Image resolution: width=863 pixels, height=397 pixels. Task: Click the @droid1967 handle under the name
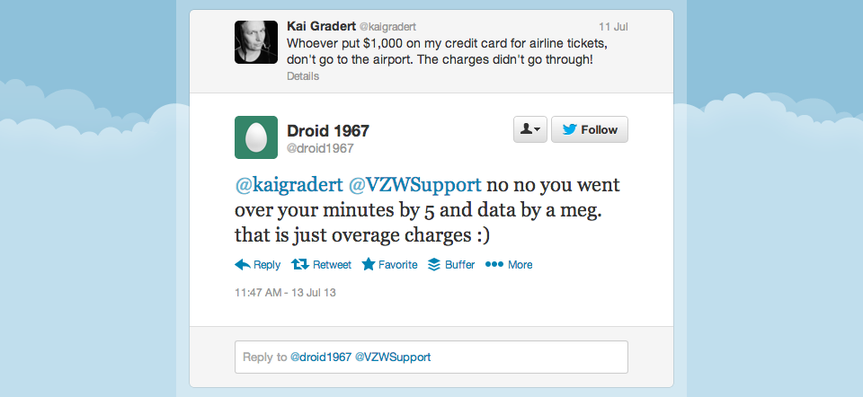pos(320,148)
